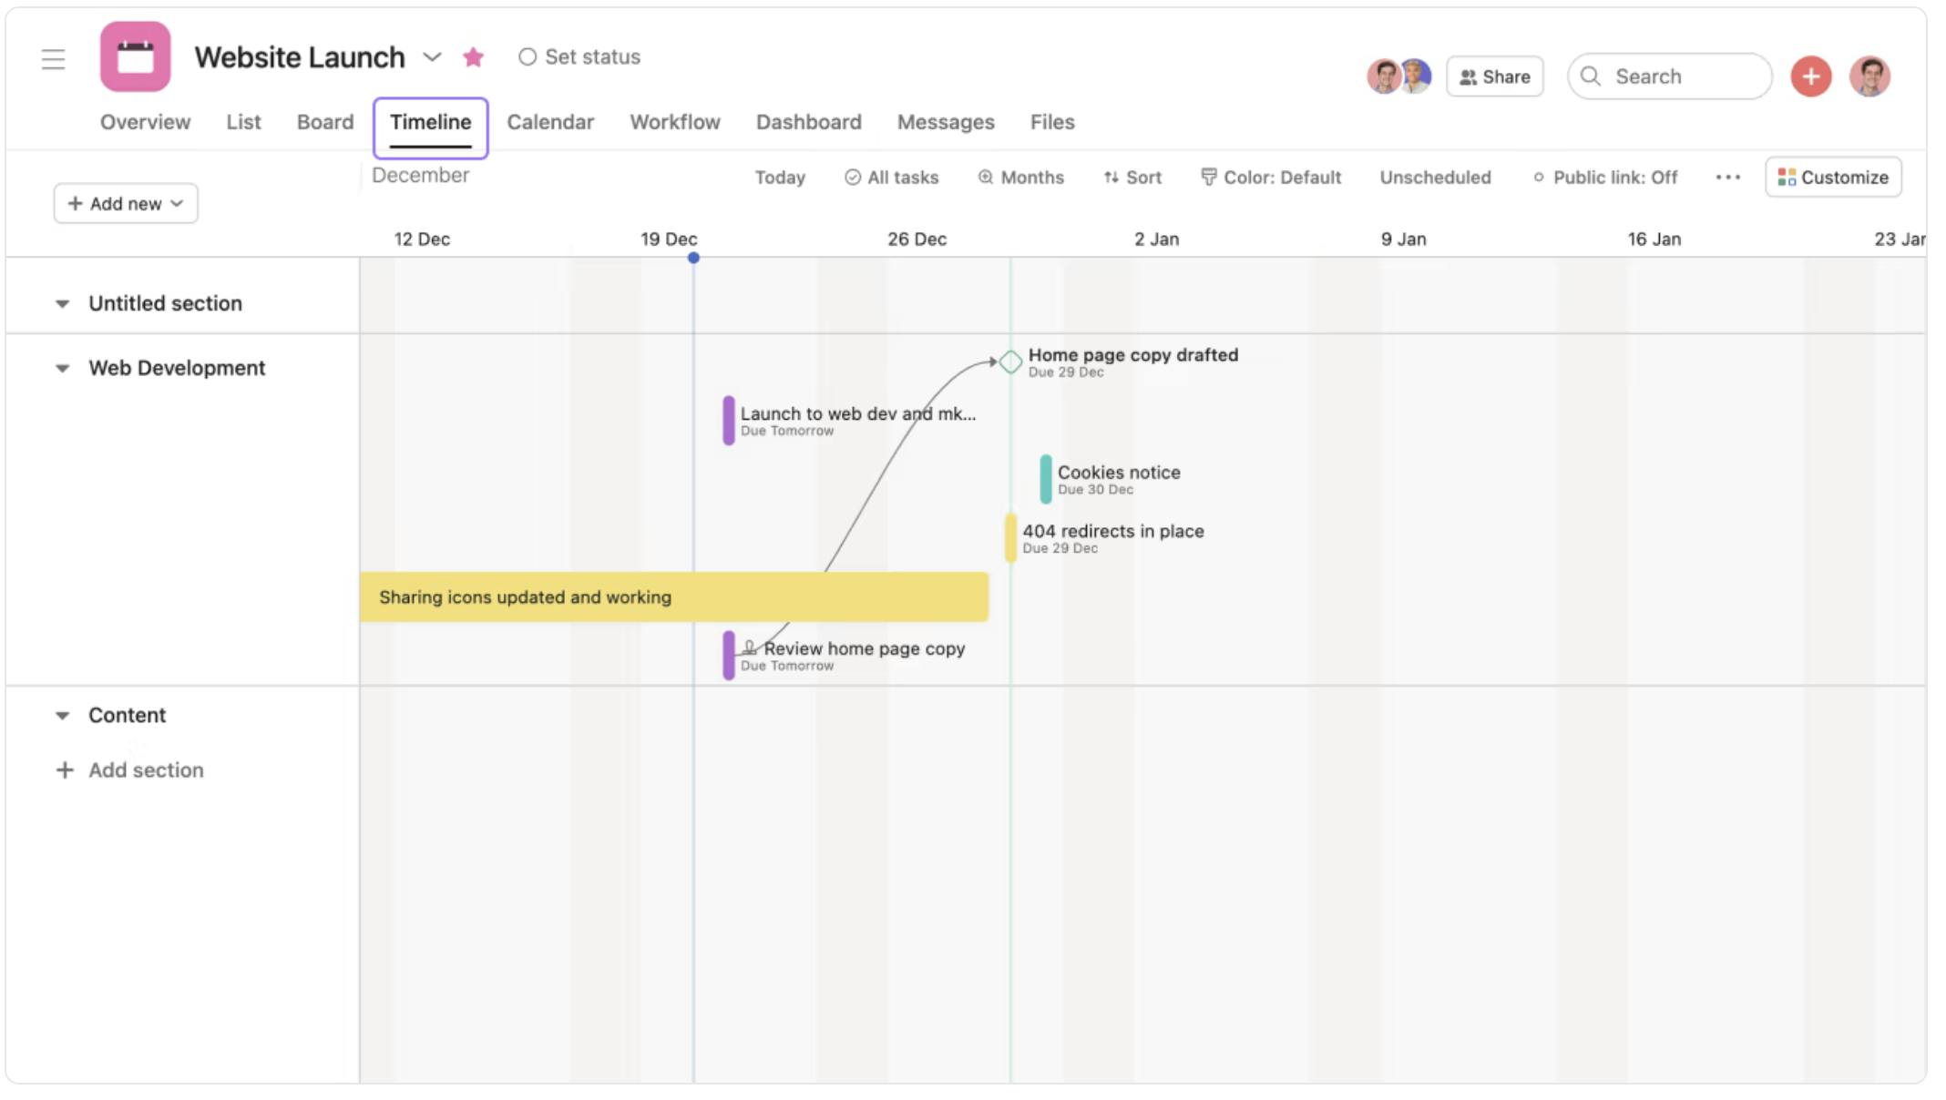The width and height of the screenshot is (1946, 1100).
Task: Focus the Search field
Action: 1669,76
